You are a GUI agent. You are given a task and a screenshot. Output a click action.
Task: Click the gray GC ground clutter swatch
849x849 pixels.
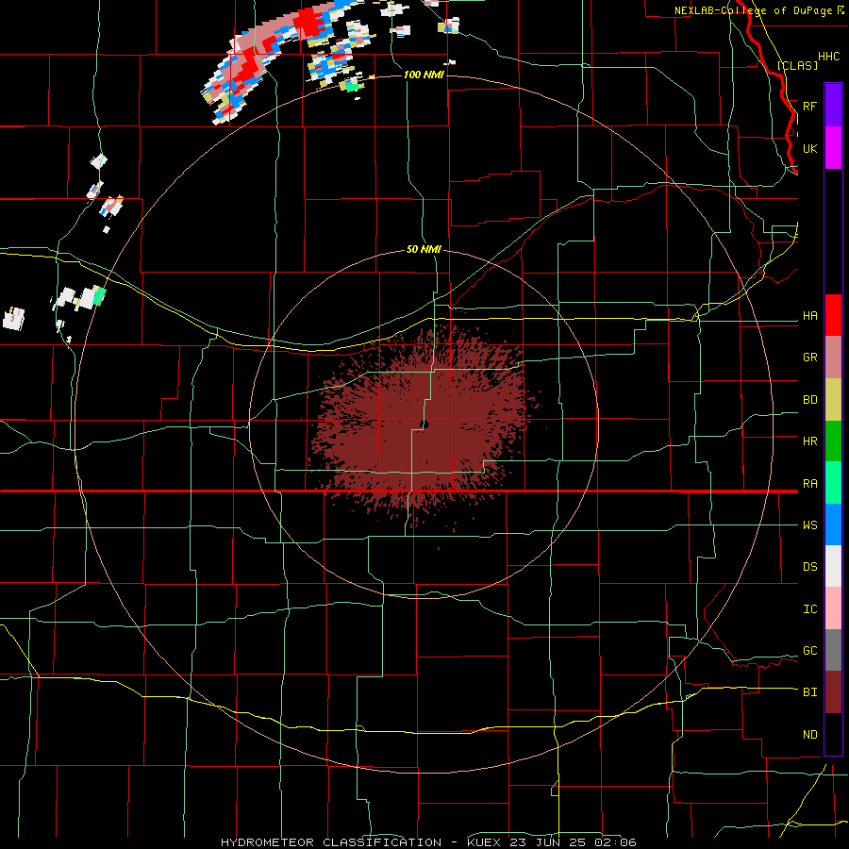tap(833, 650)
